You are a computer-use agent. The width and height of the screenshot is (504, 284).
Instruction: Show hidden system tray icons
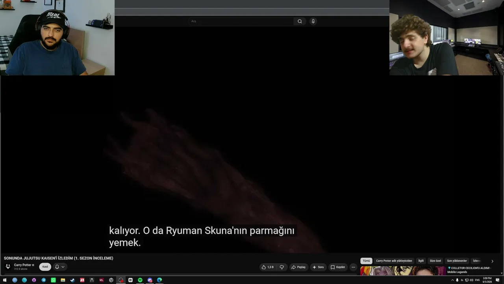point(452,280)
